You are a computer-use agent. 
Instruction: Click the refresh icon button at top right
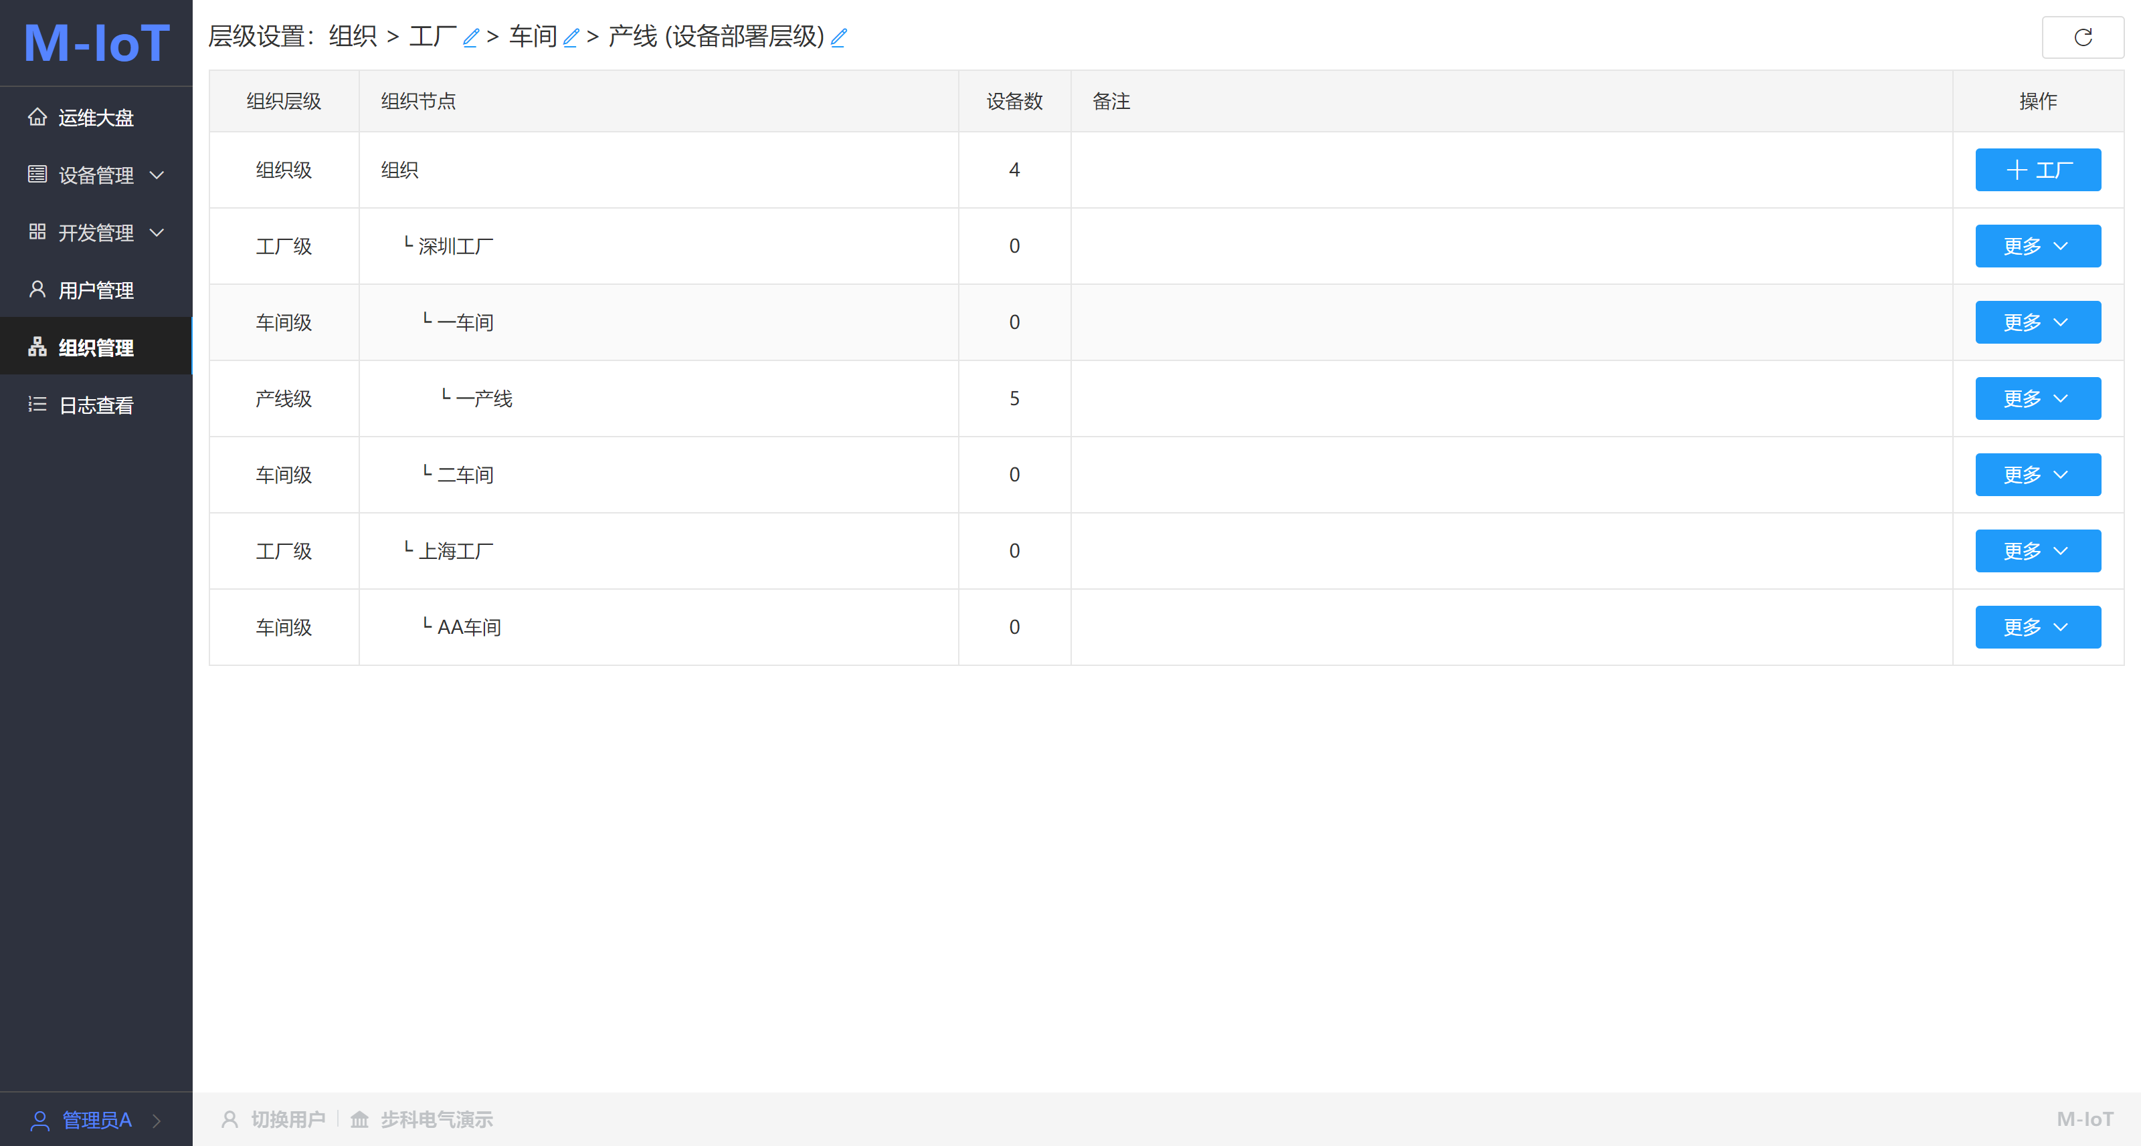pos(2082,37)
